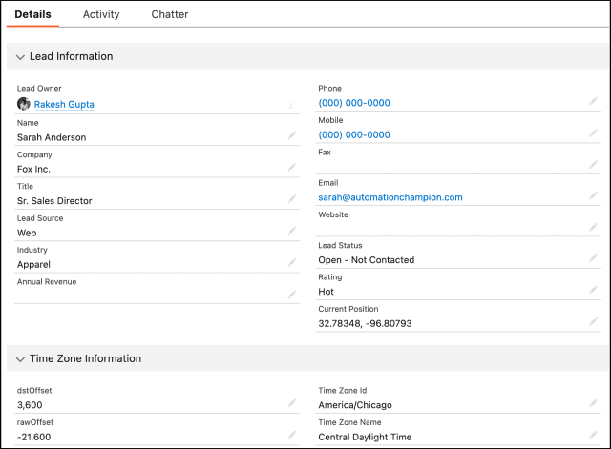
Task: Click the Mobile number link
Action: click(354, 134)
